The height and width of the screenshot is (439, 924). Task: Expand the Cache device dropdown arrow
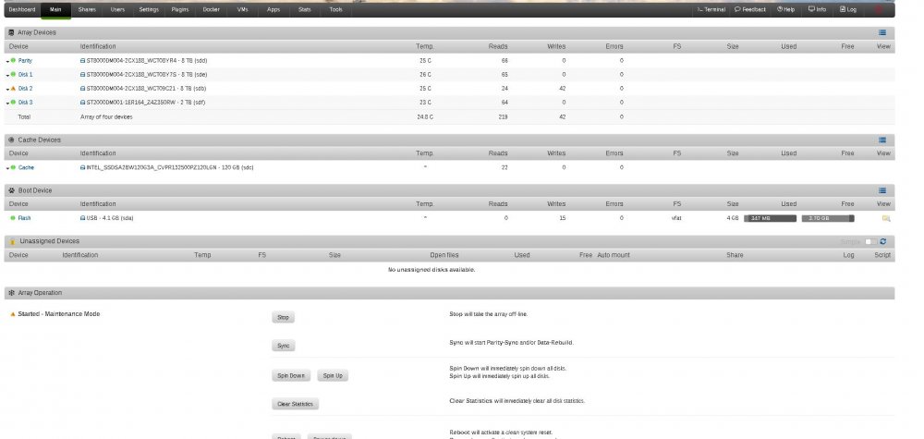pyautogui.click(x=7, y=168)
